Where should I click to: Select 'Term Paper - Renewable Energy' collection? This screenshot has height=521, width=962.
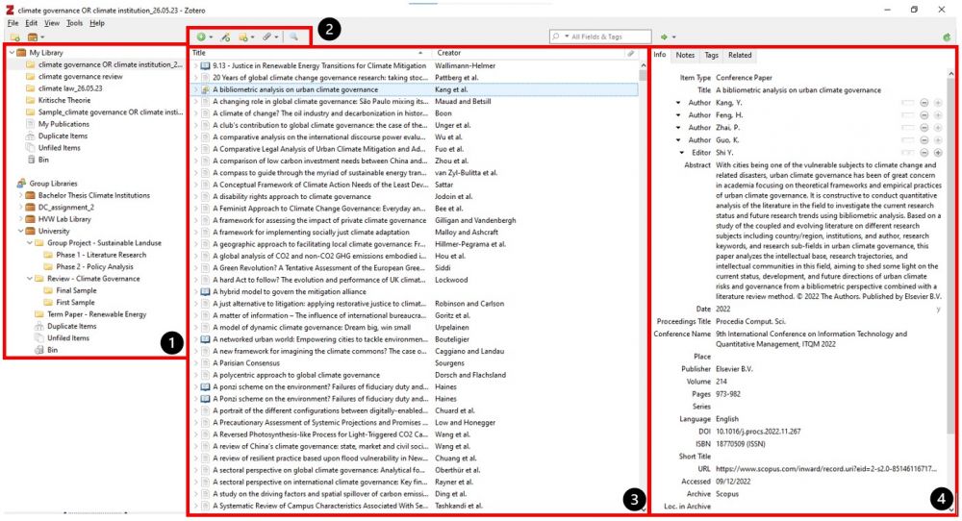(97, 314)
